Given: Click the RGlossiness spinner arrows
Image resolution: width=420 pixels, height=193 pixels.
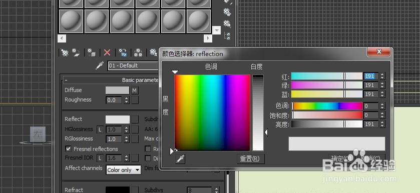Looking at the screenshot, I should pos(127,139).
